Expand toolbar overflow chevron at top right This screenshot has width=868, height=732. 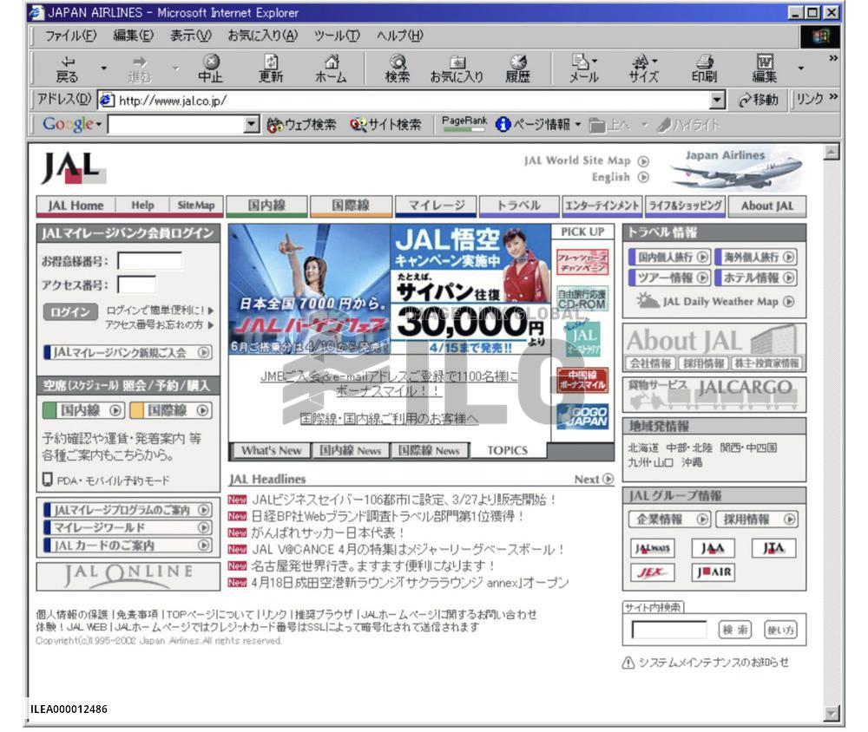(x=832, y=58)
